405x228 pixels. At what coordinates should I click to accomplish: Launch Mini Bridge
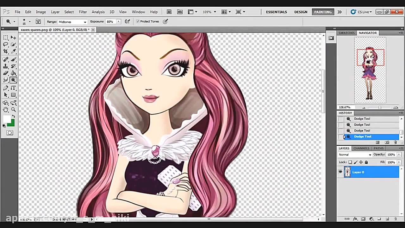(x=180, y=12)
